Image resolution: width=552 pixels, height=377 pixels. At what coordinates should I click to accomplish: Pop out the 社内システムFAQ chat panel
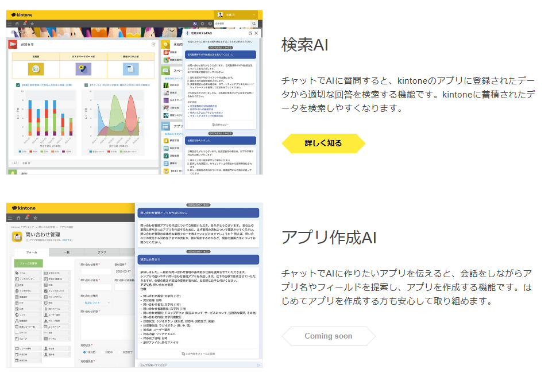pyautogui.click(x=250, y=33)
